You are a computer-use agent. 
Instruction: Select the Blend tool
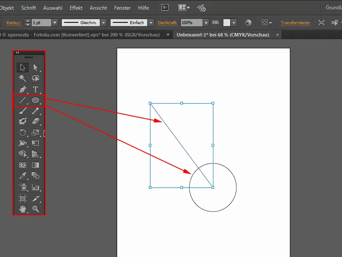pyautogui.click(x=35, y=176)
